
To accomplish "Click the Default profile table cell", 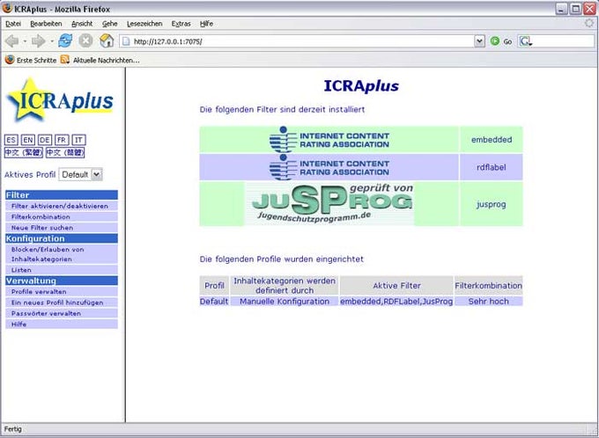I will 214,301.
